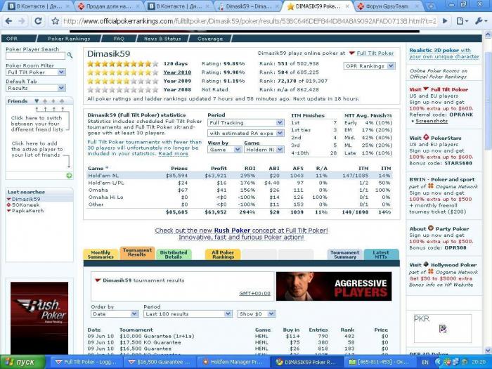The height and width of the screenshot is (369, 492).
Task: Click the icon next to 5OKoneek
Action: 8,205
